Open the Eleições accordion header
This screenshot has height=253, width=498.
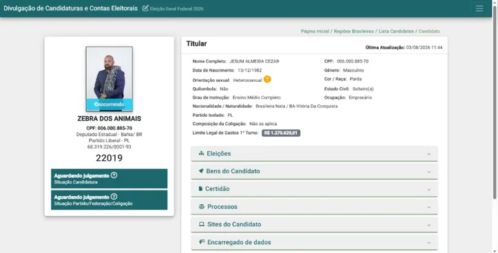(314, 154)
